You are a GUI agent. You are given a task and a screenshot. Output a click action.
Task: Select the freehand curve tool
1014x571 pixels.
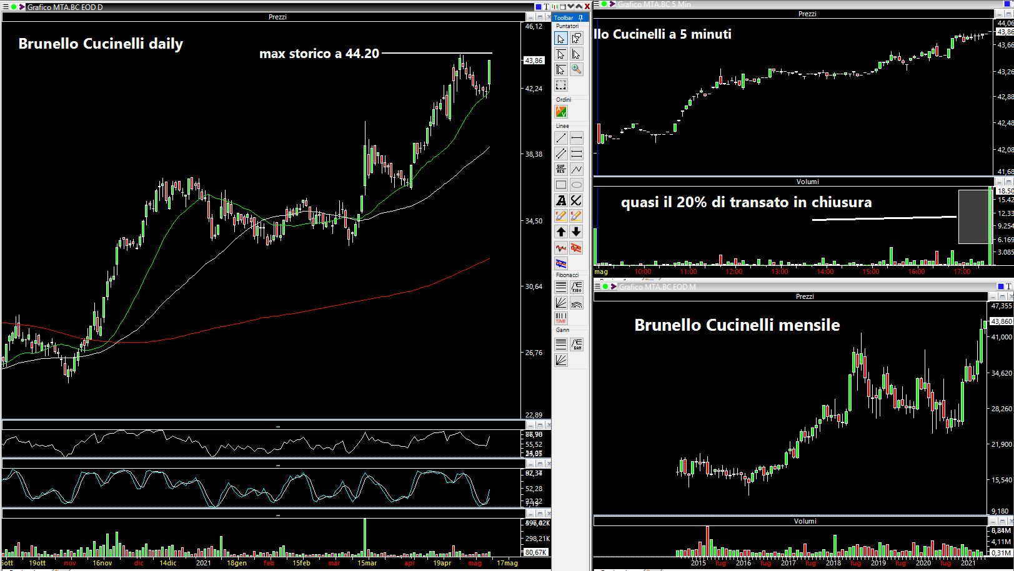577,200
